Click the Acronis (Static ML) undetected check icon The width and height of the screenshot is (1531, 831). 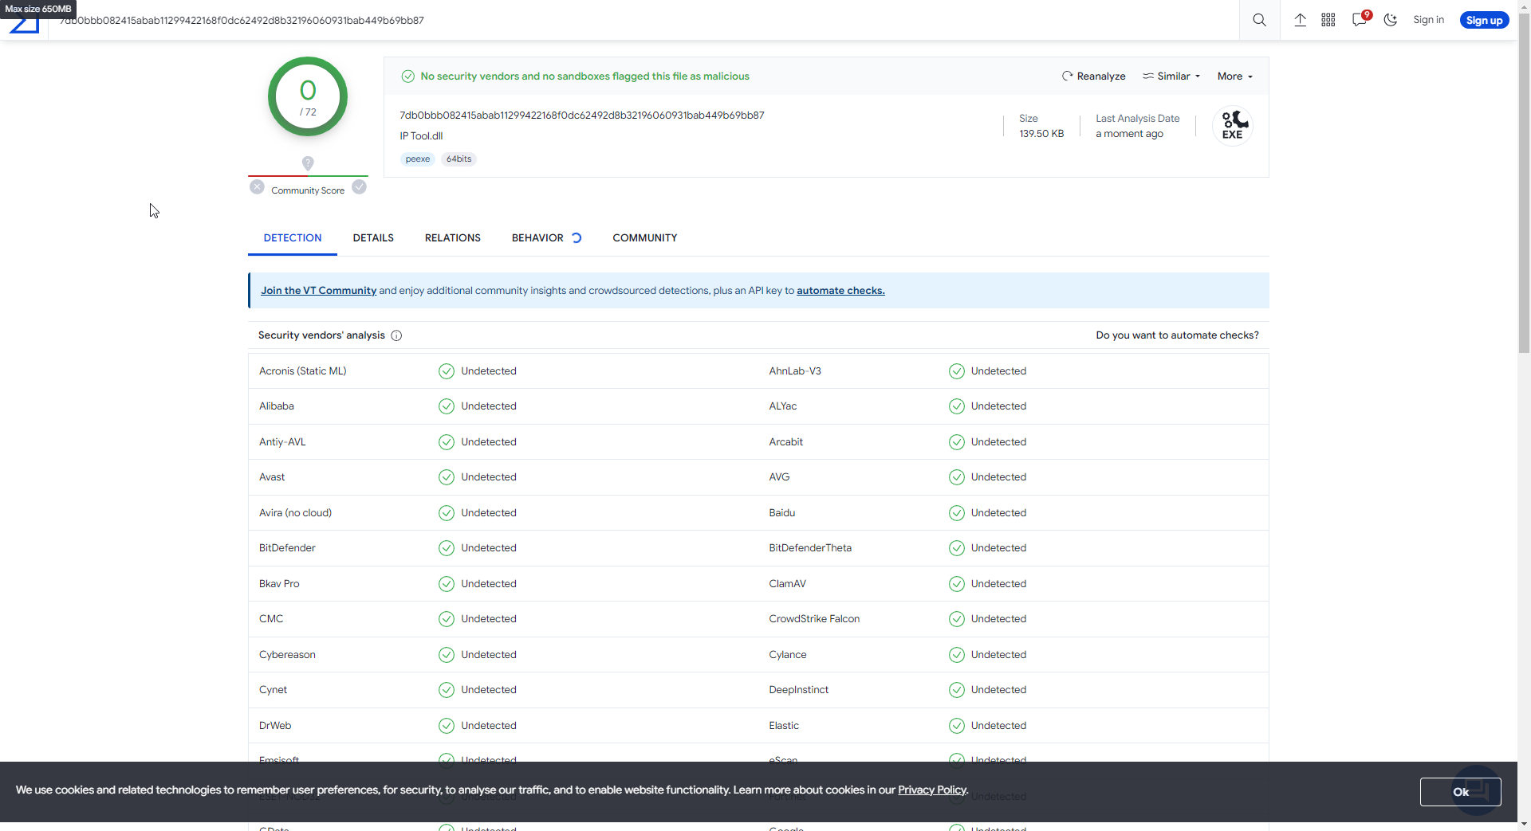(447, 371)
